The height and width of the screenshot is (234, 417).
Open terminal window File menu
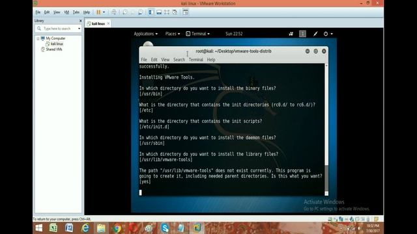(144, 60)
